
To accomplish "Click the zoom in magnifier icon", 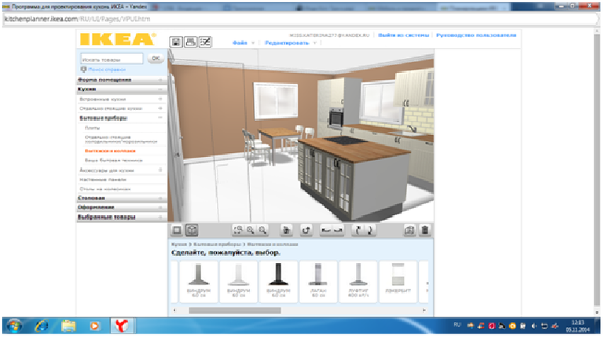I will coord(251,230).
